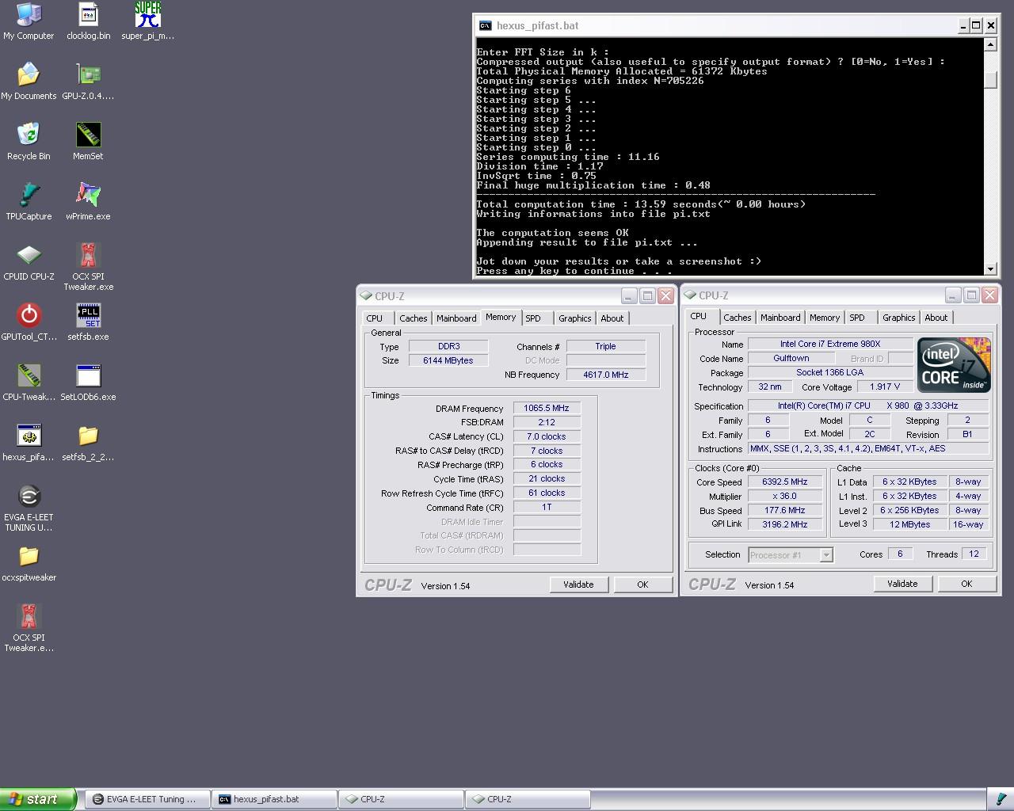Image resolution: width=1014 pixels, height=811 pixels.
Task: Click the Bus Speed 177.6 MHz value
Action: pyautogui.click(x=784, y=510)
